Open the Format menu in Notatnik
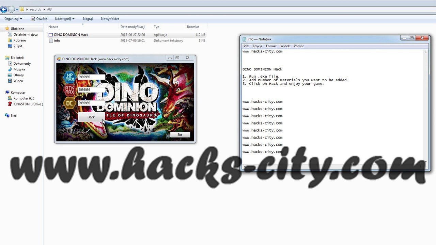Image resolution: width=436 pixels, height=245 pixels. pos(271,46)
